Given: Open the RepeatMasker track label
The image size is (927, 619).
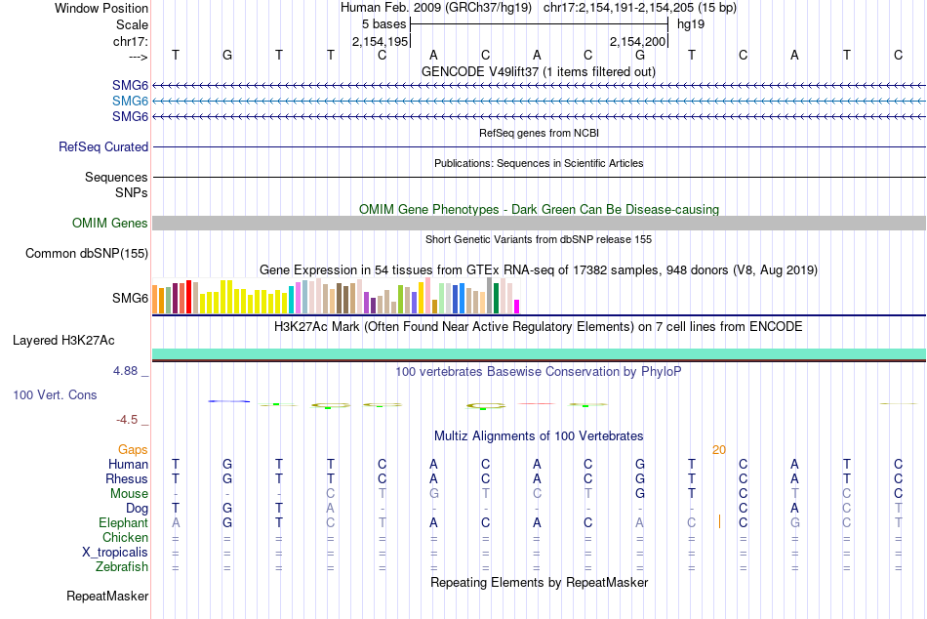Looking at the screenshot, I should (107, 596).
